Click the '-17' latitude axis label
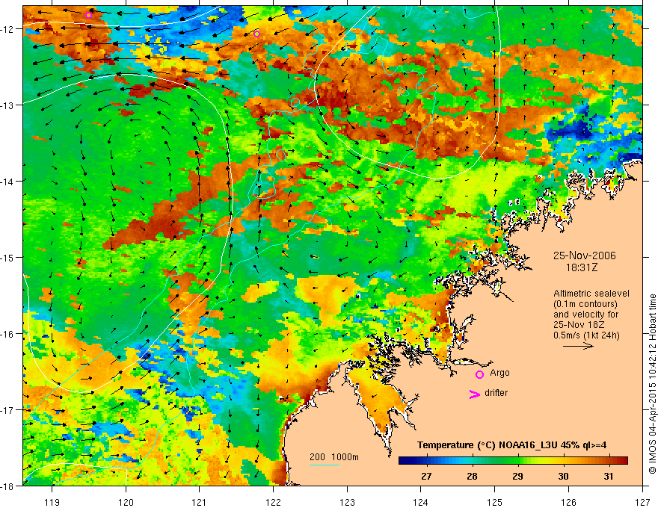This screenshot has width=658, height=508. (x=7, y=410)
